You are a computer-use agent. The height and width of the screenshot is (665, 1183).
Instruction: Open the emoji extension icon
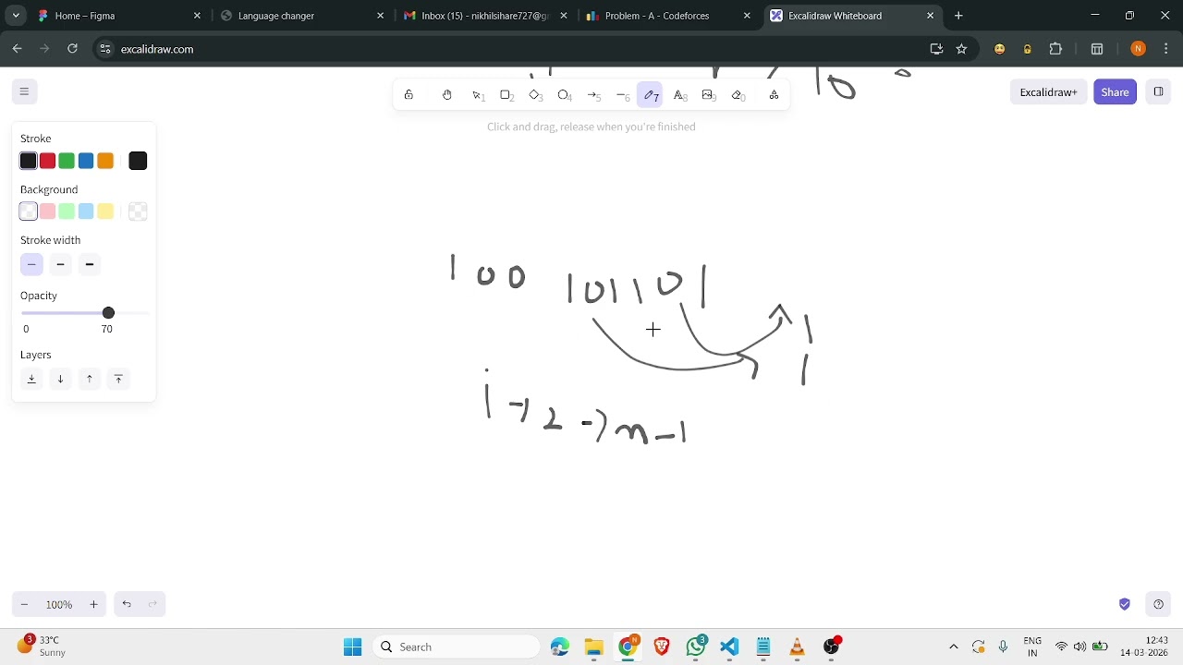(999, 49)
